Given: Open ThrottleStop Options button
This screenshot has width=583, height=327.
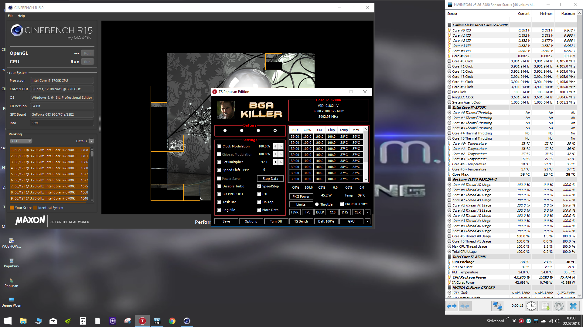Looking at the screenshot, I should point(251,221).
